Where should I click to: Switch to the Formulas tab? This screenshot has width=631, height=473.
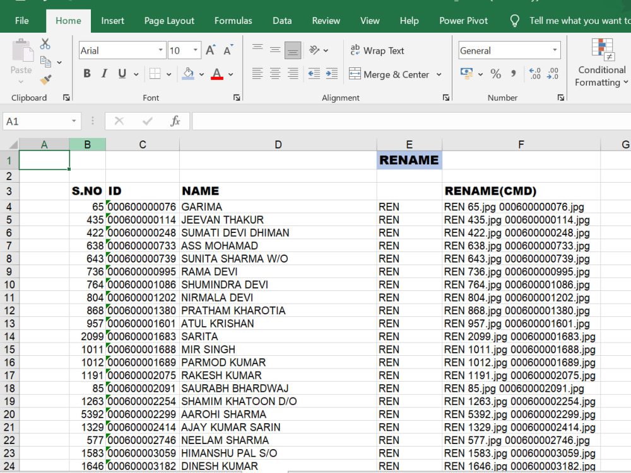click(233, 21)
